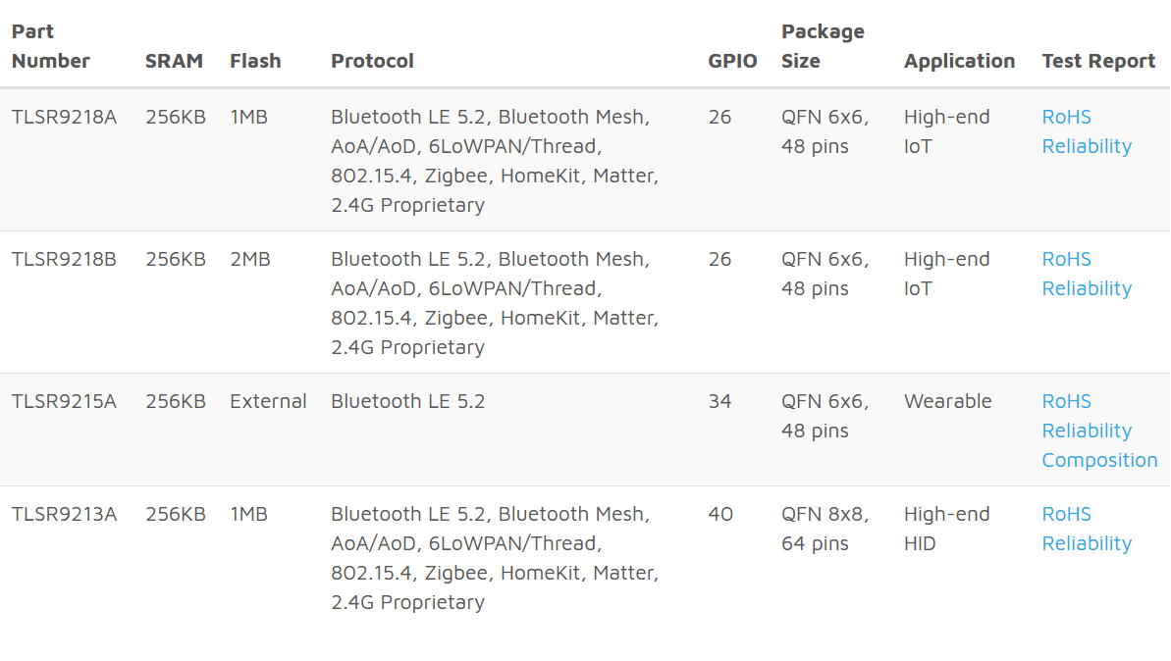The width and height of the screenshot is (1171, 661).
Task: Open Reliability report for TLSR9218A
Action: click(x=1087, y=146)
